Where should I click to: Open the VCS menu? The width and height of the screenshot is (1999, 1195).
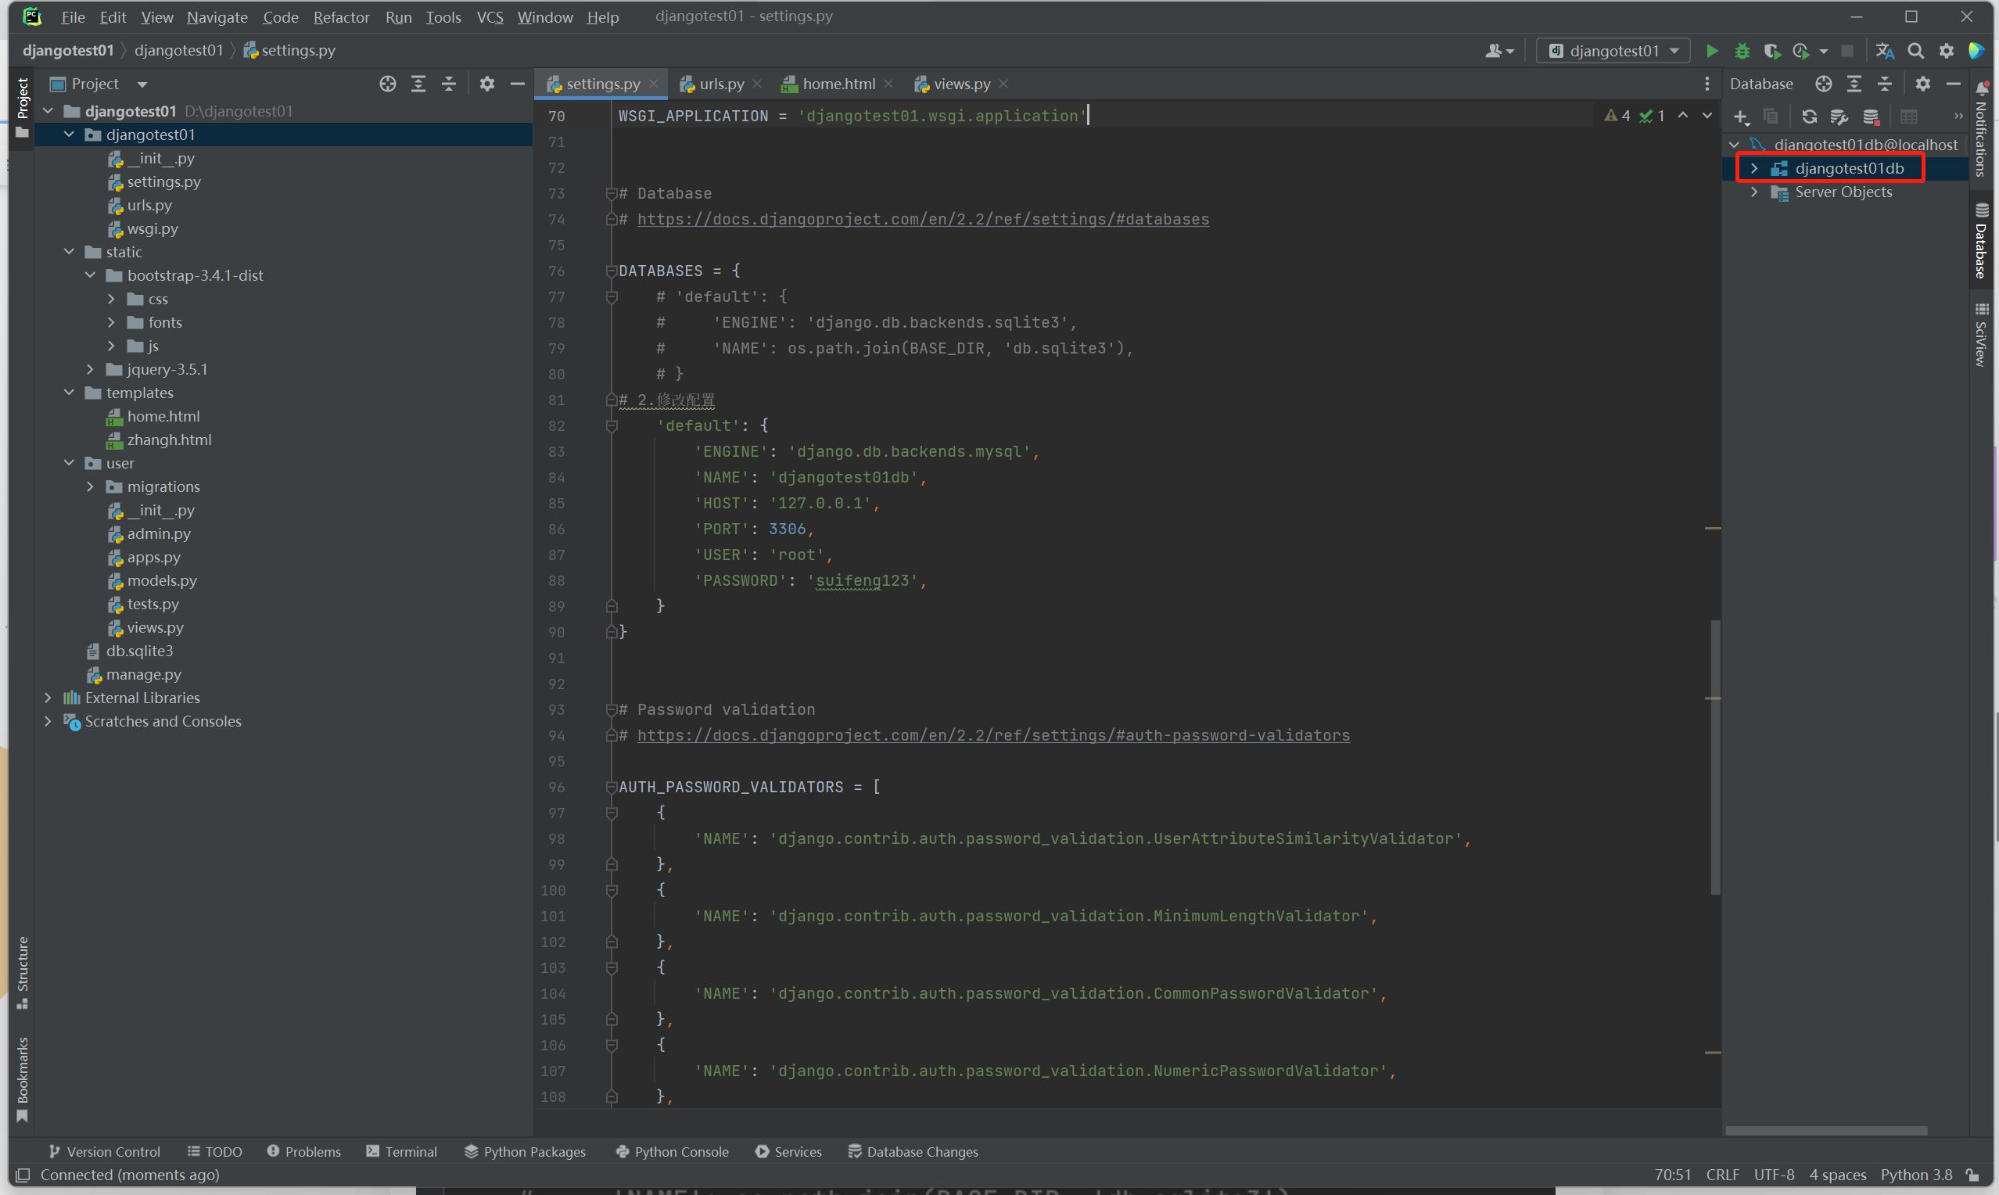pyautogui.click(x=490, y=17)
